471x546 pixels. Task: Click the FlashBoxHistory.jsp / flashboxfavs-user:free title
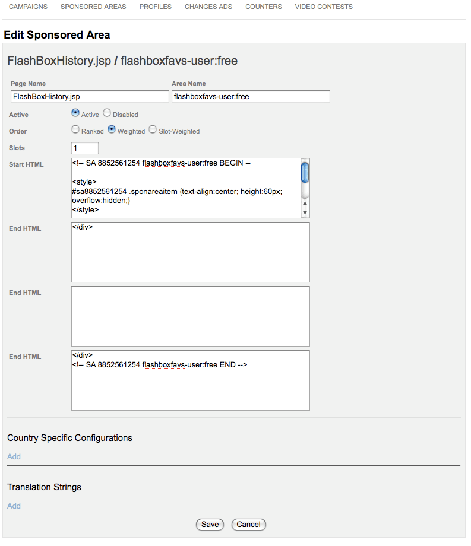122,61
